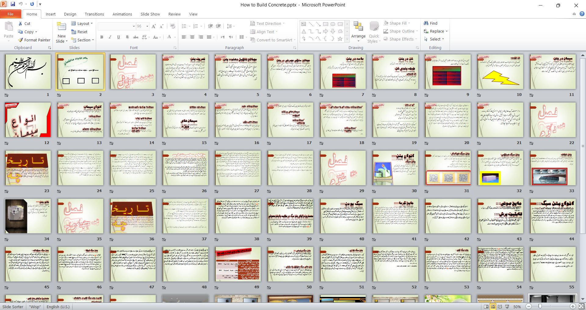Viewport: 586px width, 310px height.
Task: Click the Clear Formatting icon
Action: click(x=173, y=26)
